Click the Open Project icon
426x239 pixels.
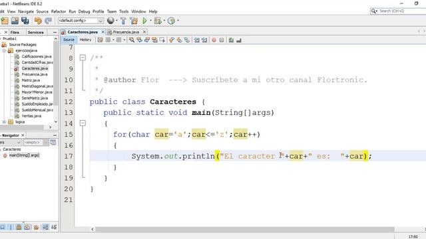15,21
